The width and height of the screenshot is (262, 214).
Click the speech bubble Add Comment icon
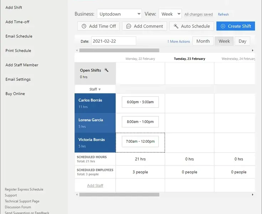click(129, 26)
